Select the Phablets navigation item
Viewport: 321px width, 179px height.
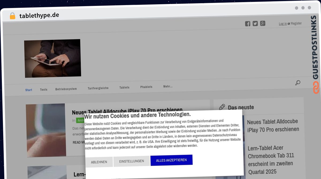click(x=146, y=87)
